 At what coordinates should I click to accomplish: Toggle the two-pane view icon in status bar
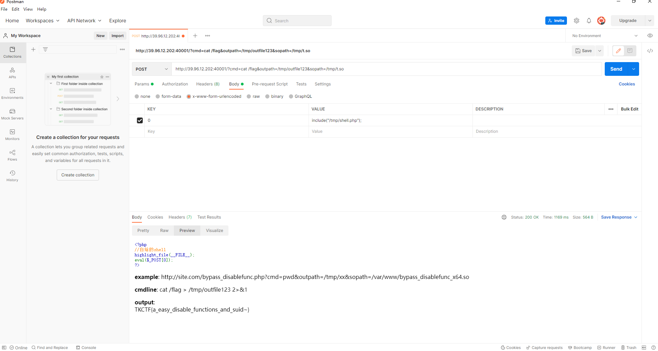point(644,348)
